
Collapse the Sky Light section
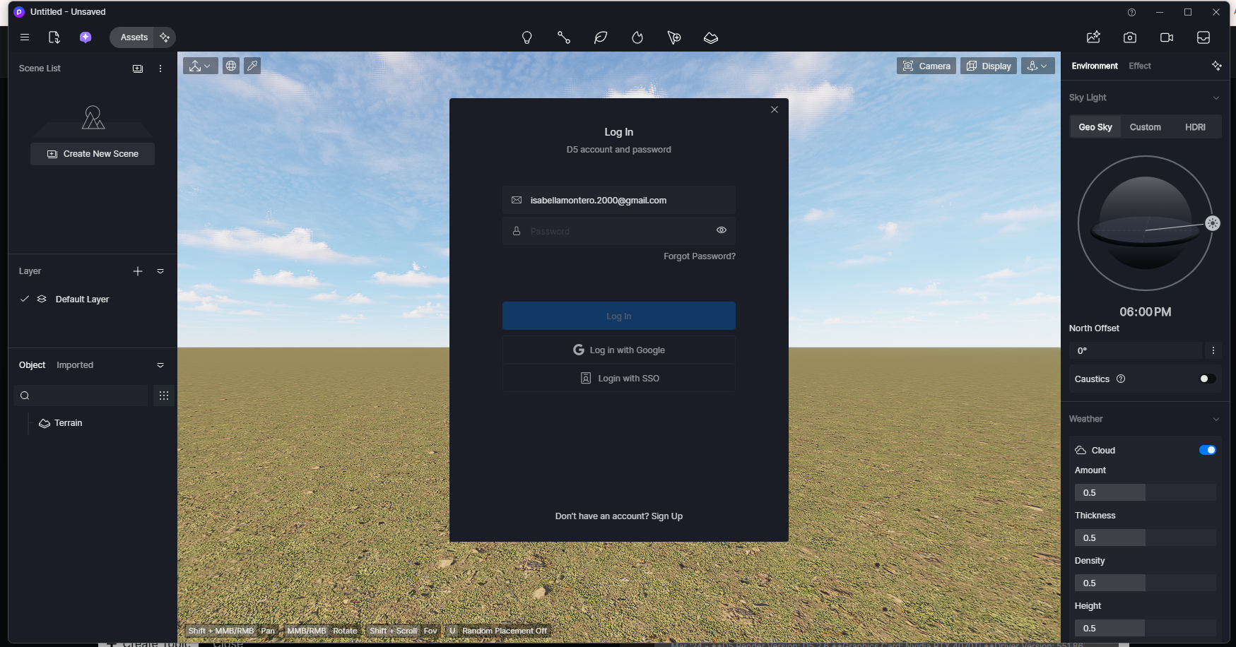tap(1216, 98)
